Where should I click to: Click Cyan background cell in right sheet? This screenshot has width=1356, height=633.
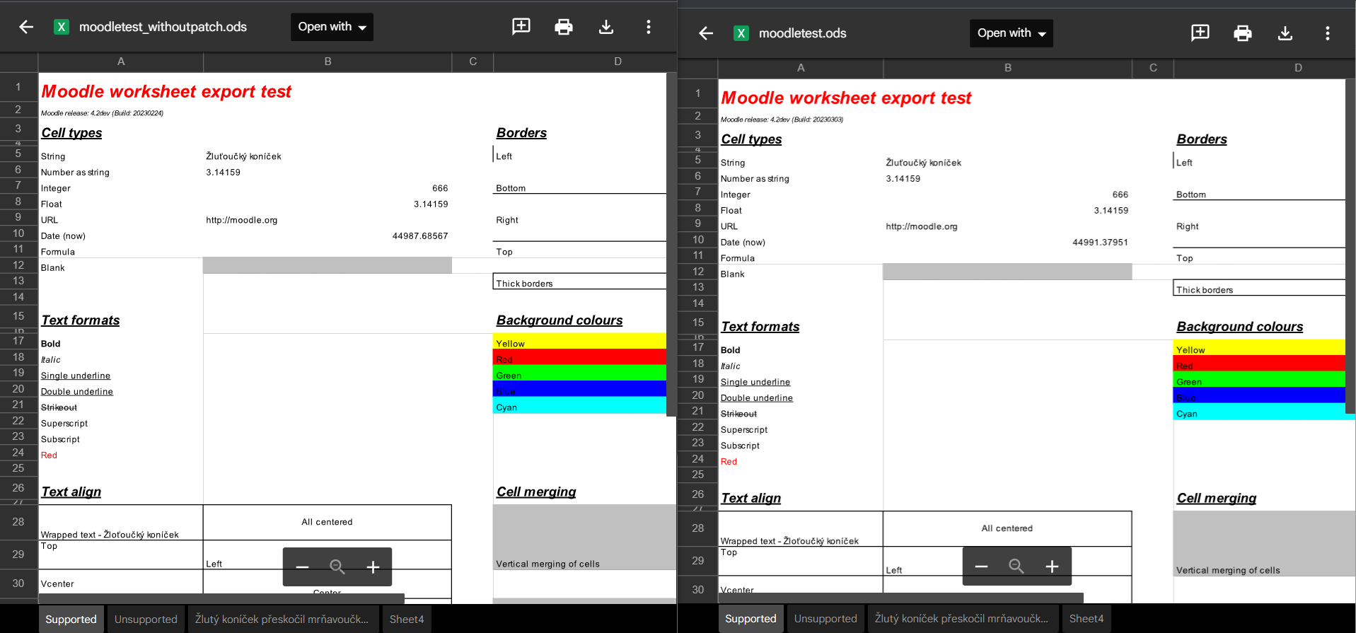point(1259,412)
